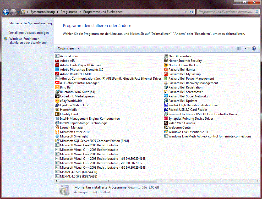Select the Windows Live Essentials 2011 icon
The image size is (262, 199).
pyautogui.click(x=166, y=132)
